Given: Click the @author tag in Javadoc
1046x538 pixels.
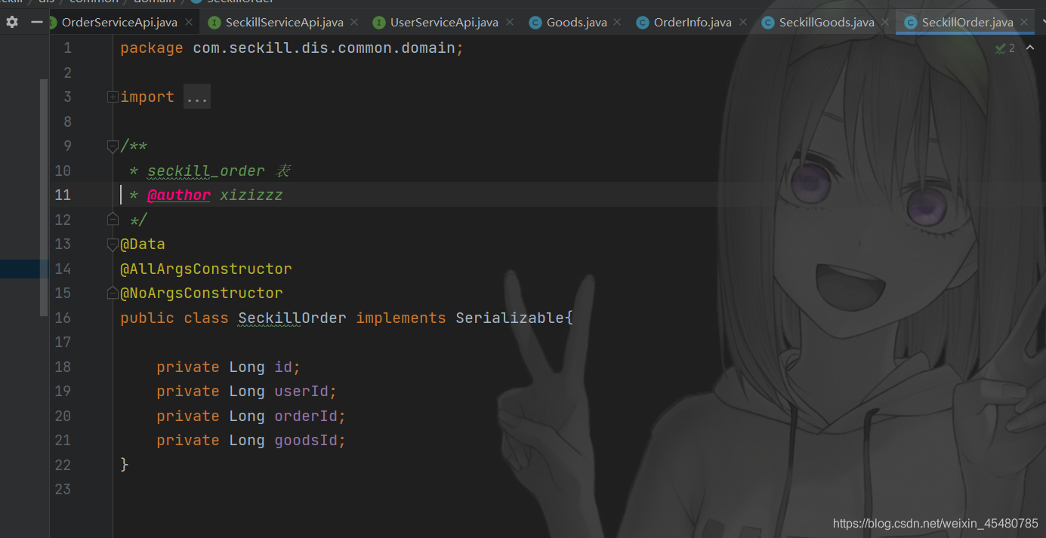Looking at the screenshot, I should (179, 195).
